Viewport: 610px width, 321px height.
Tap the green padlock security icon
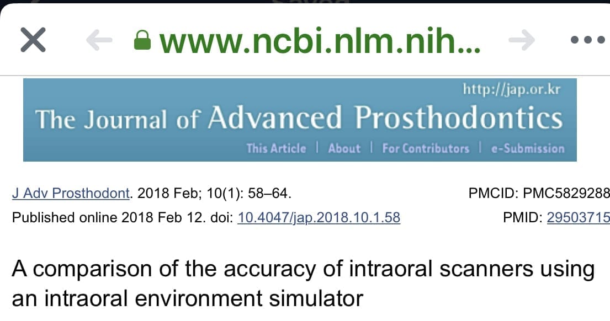142,40
